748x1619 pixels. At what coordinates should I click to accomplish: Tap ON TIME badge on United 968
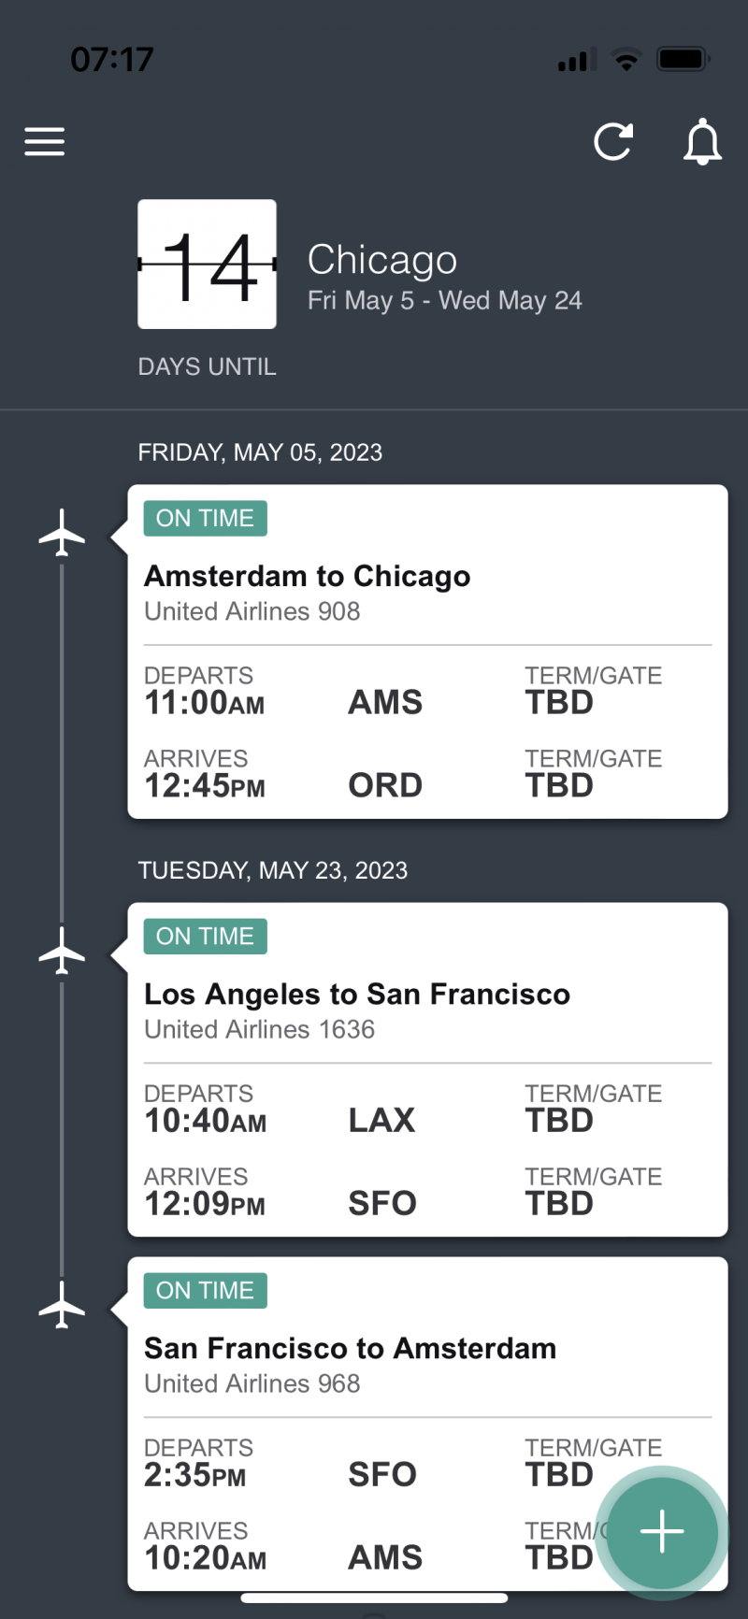tap(205, 1291)
